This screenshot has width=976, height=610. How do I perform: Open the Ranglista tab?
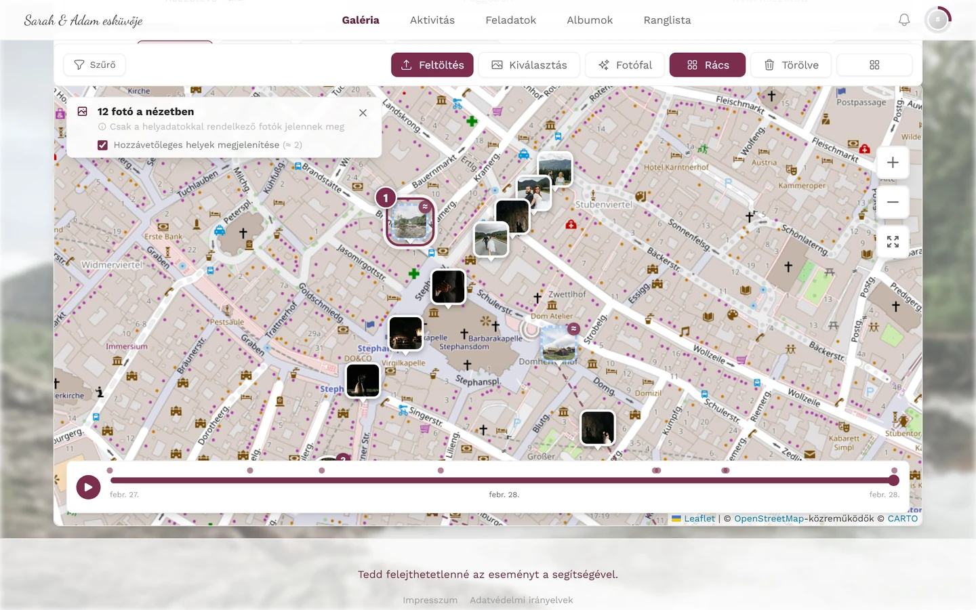667,20
